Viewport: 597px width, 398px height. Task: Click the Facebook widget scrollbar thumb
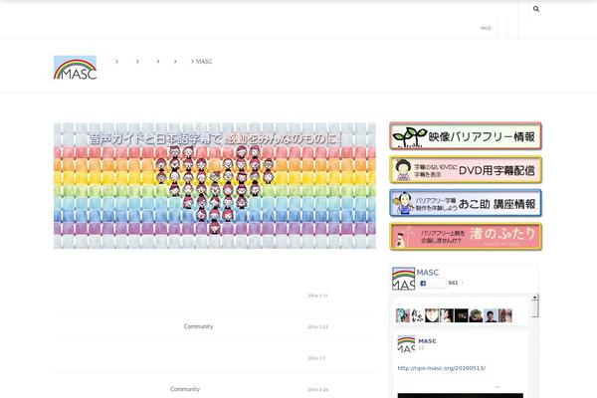(535, 308)
